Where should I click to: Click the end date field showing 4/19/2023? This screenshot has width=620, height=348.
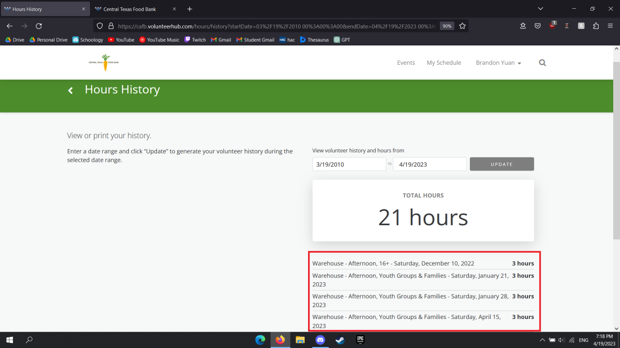click(430, 164)
